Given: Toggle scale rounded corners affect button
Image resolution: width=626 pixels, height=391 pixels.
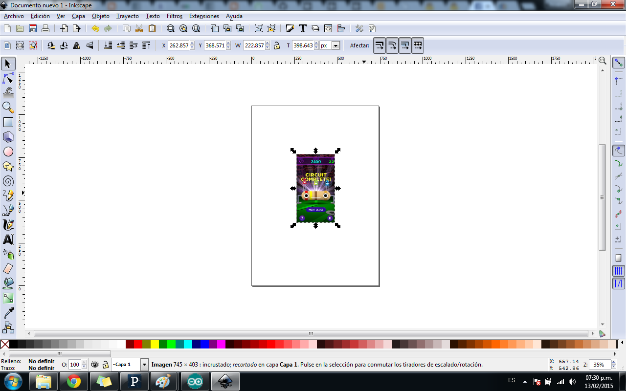Looking at the screenshot, I should point(392,45).
